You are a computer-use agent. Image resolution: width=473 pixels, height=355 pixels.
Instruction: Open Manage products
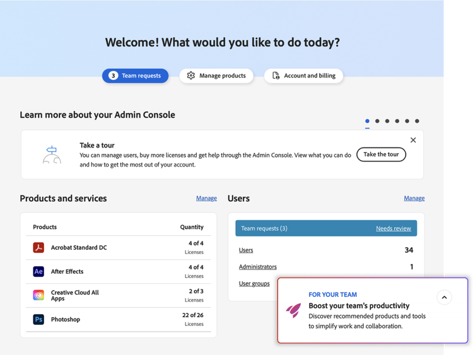click(x=216, y=76)
